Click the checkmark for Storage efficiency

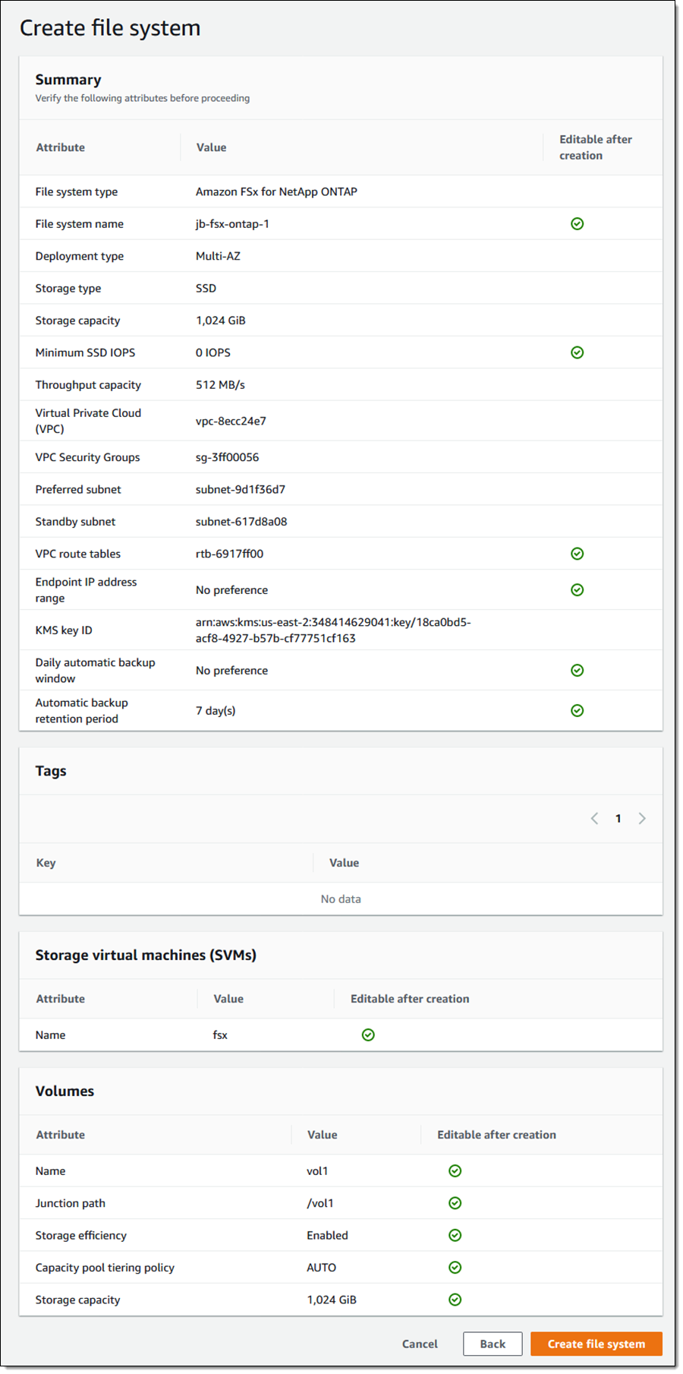tap(455, 1236)
